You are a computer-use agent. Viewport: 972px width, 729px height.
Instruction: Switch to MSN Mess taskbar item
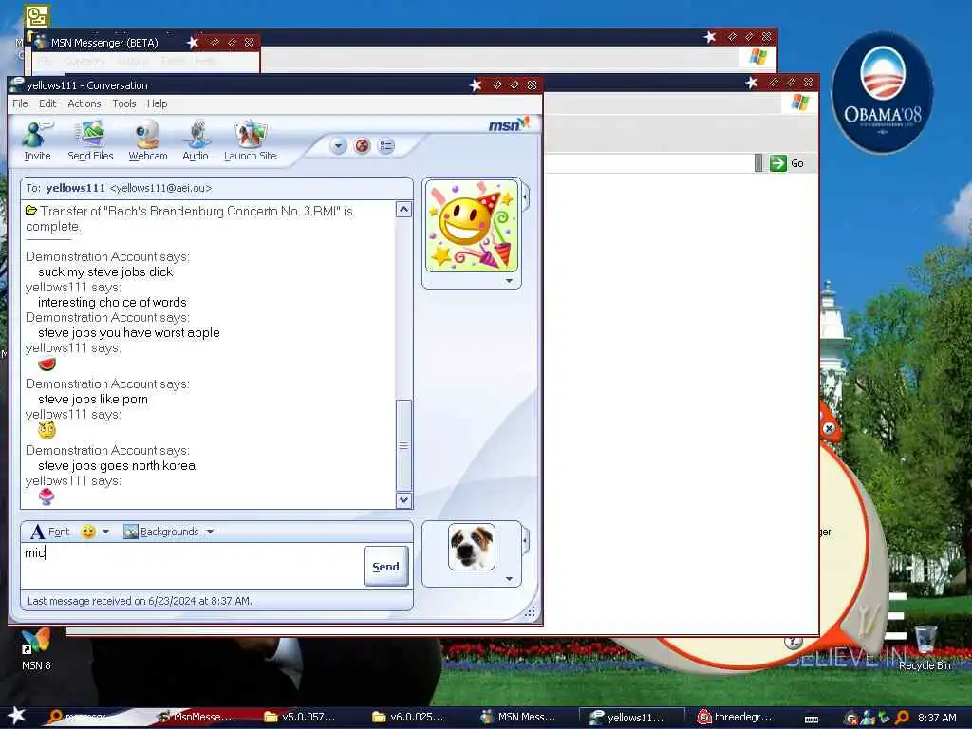pyautogui.click(x=518, y=717)
